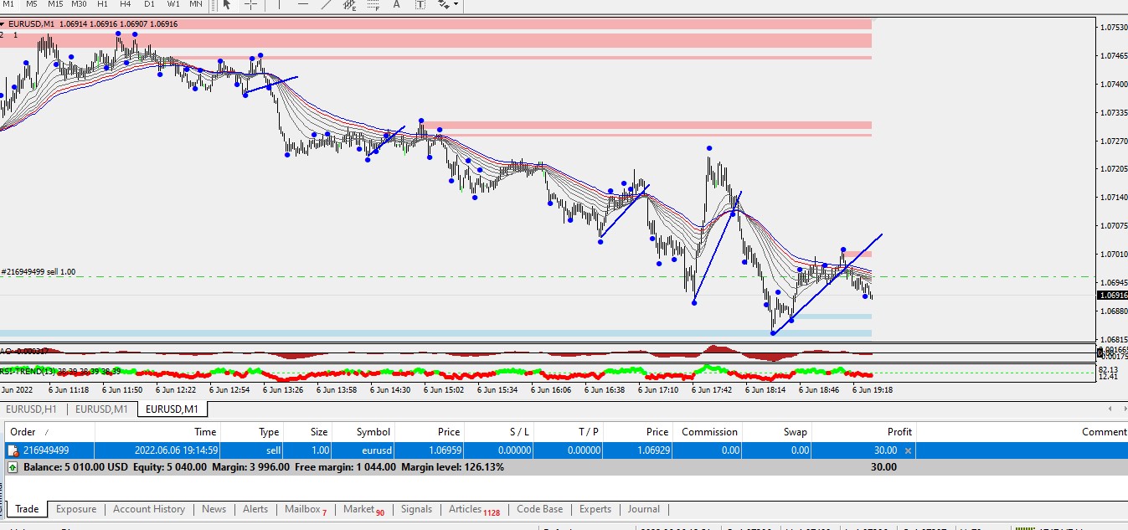
Task: Sort trades by Commission column header
Action: pyautogui.click(x=708, y=432)
